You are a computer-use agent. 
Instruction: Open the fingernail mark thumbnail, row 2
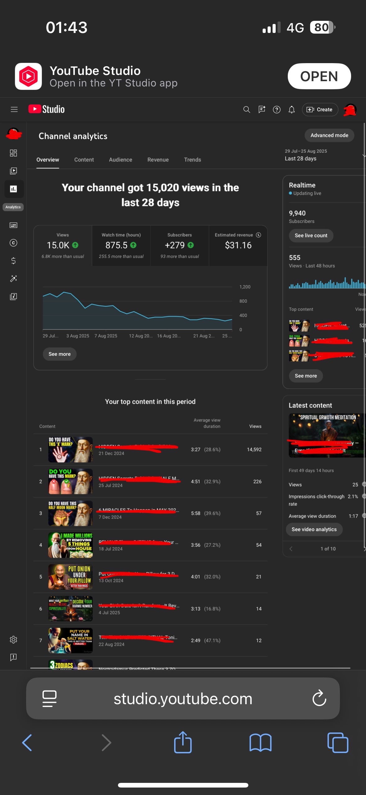click(x=70, y=481)
